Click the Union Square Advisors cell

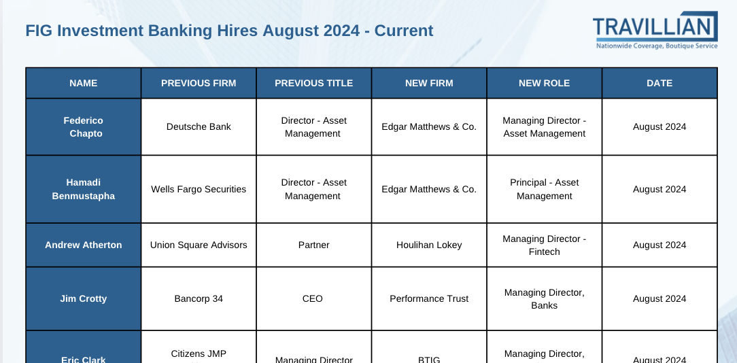pos(199,245)
